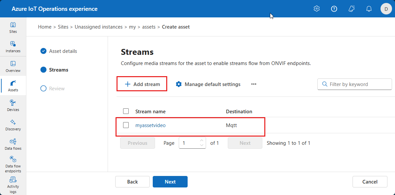Open Instances from the sidebar
This screenshot has width=395, height=195.
coord(13,47)
